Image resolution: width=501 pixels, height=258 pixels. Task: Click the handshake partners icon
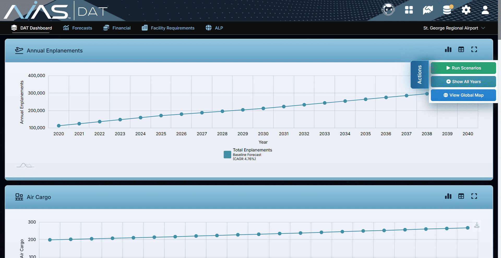[428, 10]
